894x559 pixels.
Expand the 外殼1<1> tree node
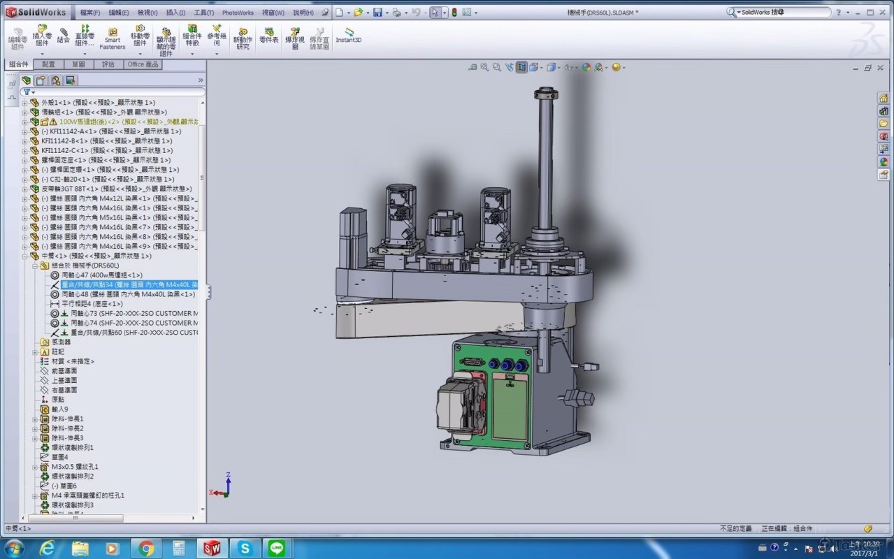pos(25,103)
